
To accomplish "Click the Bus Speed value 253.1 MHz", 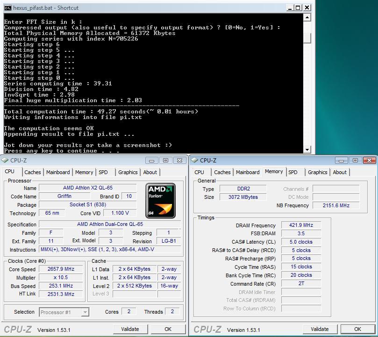I will pos(61,286).
